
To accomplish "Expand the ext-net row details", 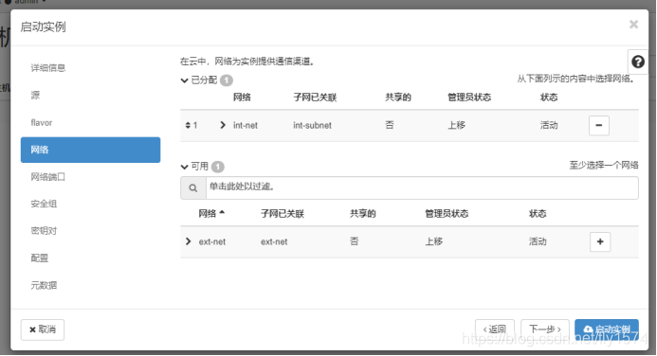I will tap(188, 241).
